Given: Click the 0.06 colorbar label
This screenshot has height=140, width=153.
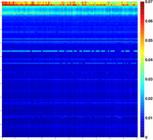Looking at the screenshot, I should coord(149,21).
